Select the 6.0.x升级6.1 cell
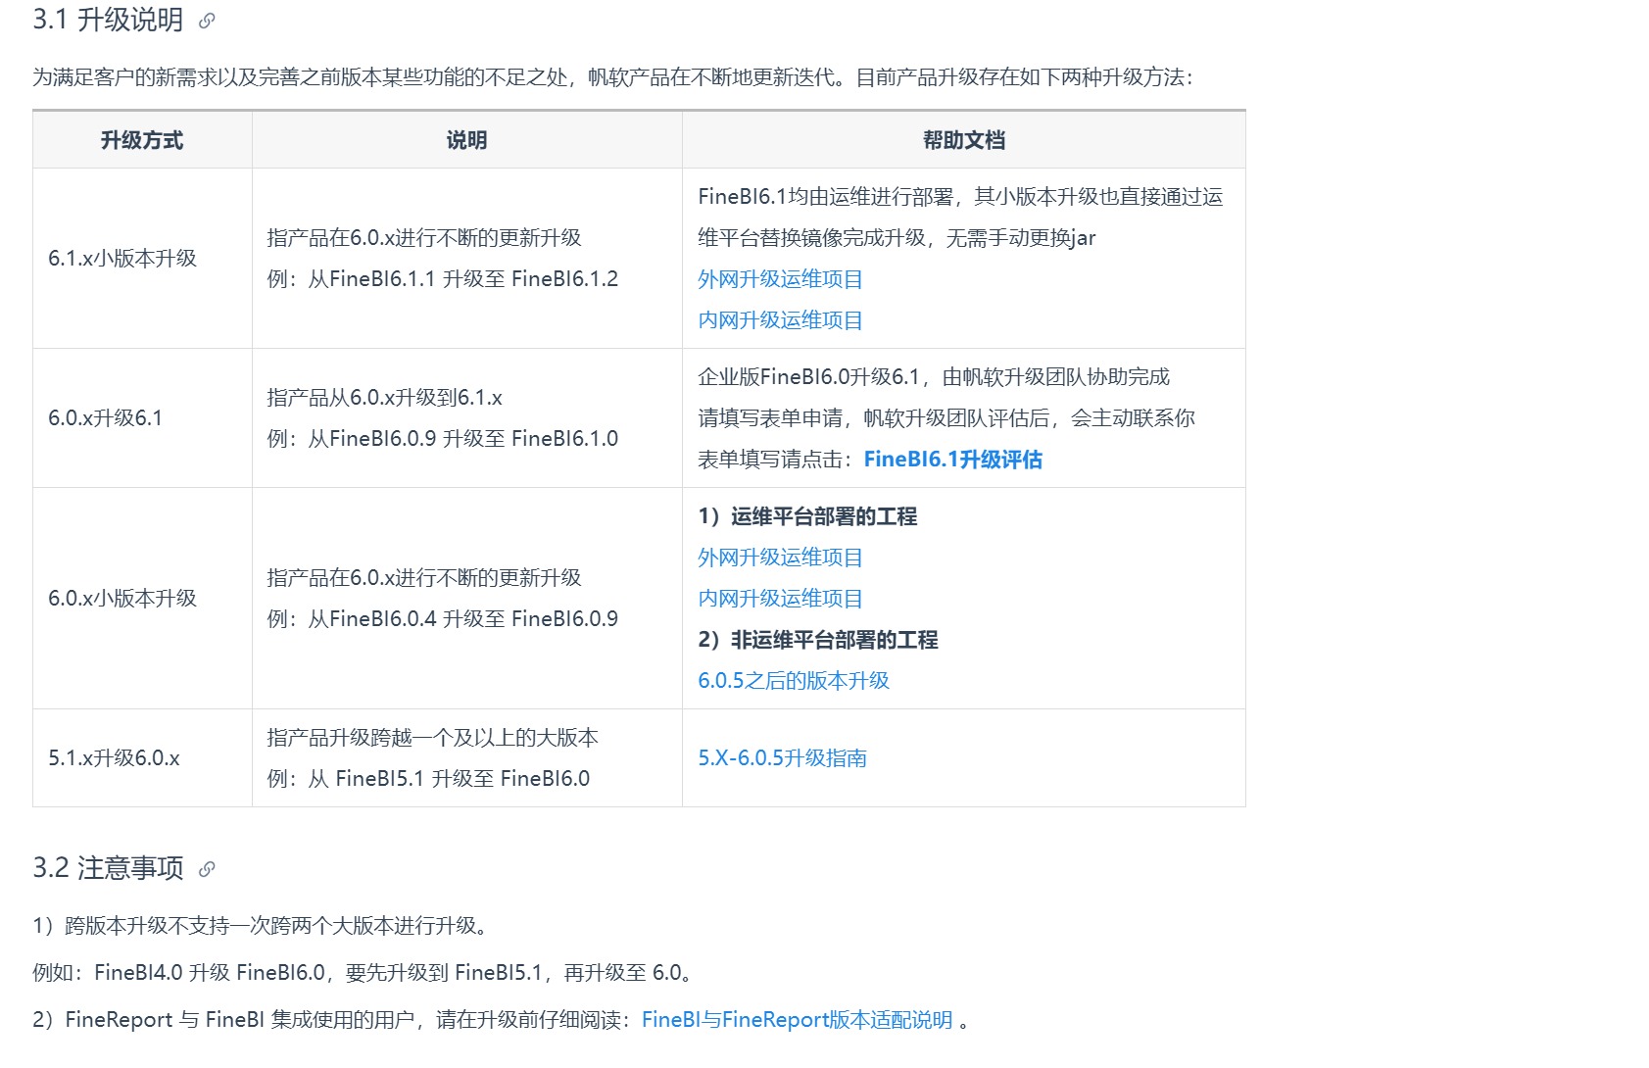The width and height of the screenshot is (1649, 1068). pos(142,418)
